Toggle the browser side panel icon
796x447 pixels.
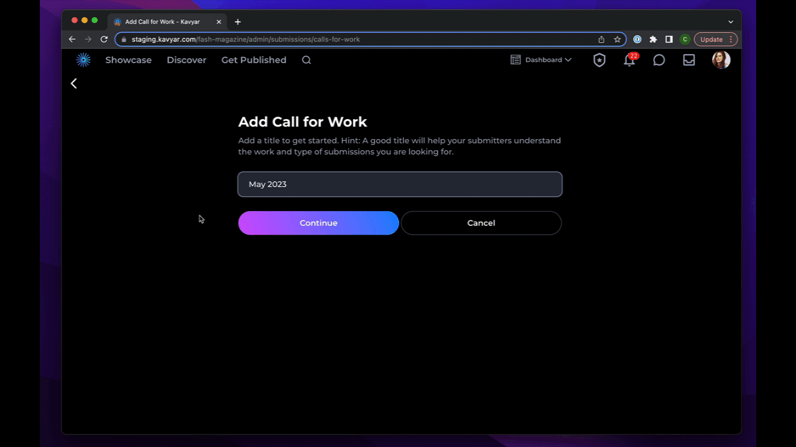point(669,39)
